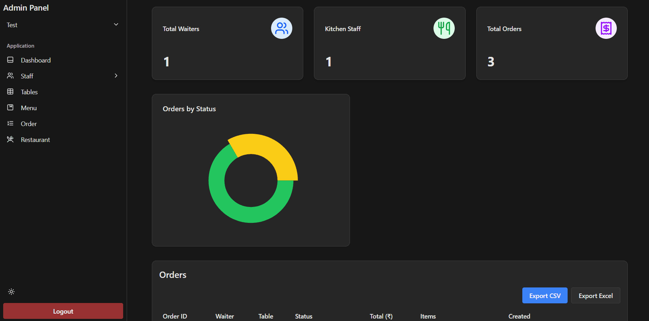Viewport: 649px width, 321px height.
Task: Select the Kitchen Staff card
Action: 390,43
